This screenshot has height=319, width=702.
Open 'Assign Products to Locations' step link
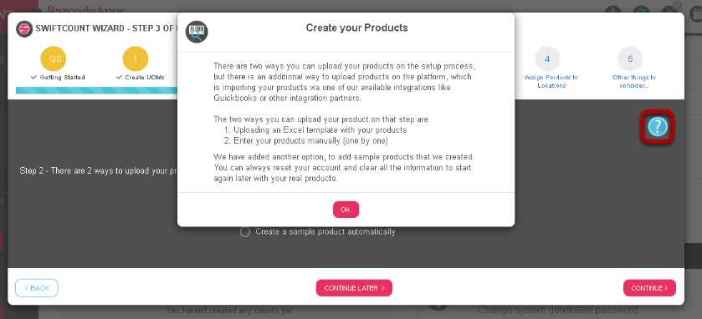tap(551, 81)
